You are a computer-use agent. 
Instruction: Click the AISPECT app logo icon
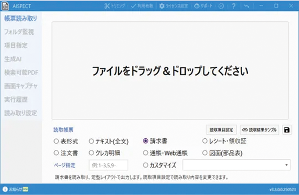[5, 6]
